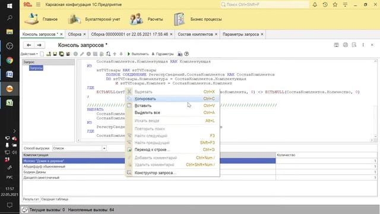Open Excel from the taskbar
This screenshot has height=214, width=380.
click(x=9, y=103)
